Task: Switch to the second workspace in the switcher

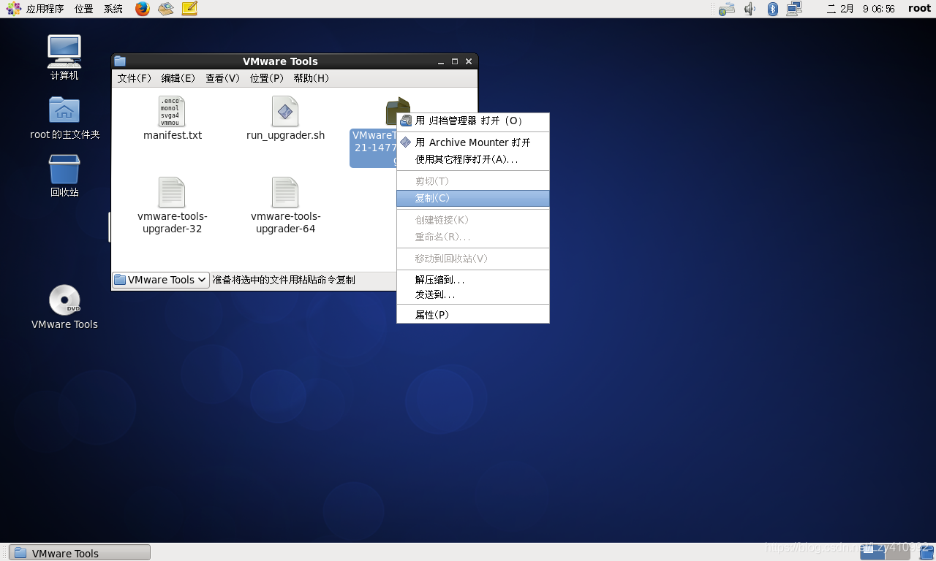Action: click(897, 552)
